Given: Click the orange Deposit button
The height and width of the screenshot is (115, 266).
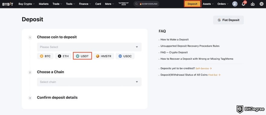Looking at the screenshot, I should coord(193,4).
